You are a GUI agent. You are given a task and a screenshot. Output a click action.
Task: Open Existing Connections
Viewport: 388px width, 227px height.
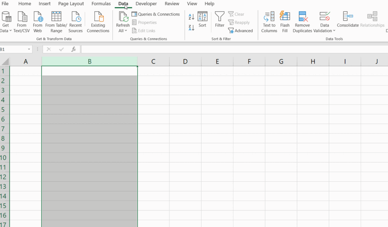pos(98,17)
